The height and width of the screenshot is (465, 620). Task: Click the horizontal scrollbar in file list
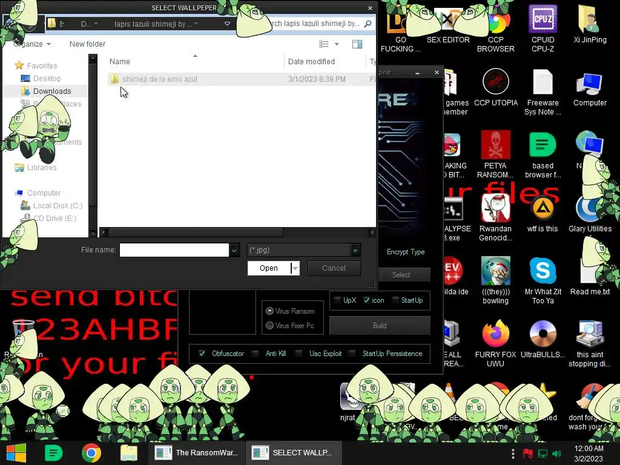[x=196, y=232]
